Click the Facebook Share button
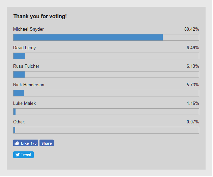This screenshot has width=213, height=177. click(x=47, y=143)
